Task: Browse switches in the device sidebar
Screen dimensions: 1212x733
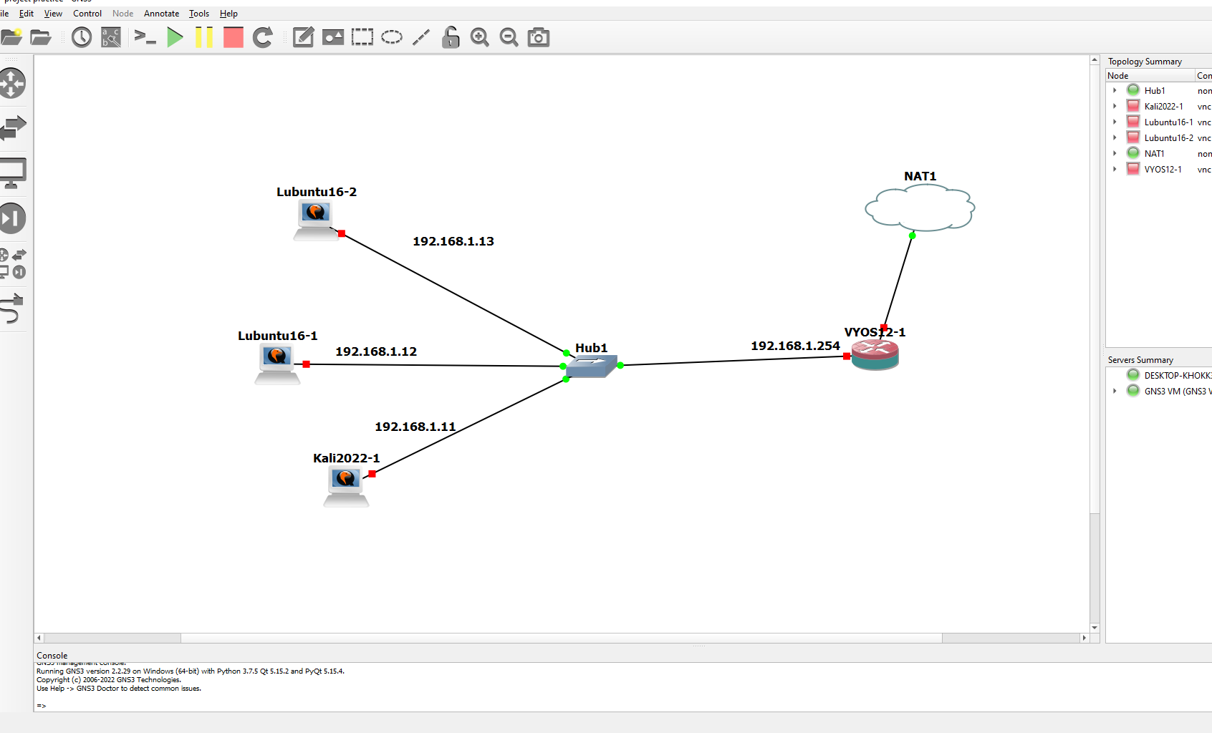Action: pyautogui.click(x=12, y=127)
